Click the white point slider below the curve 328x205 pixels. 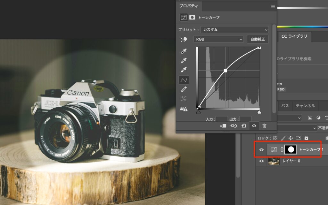(x=259, y=112)
